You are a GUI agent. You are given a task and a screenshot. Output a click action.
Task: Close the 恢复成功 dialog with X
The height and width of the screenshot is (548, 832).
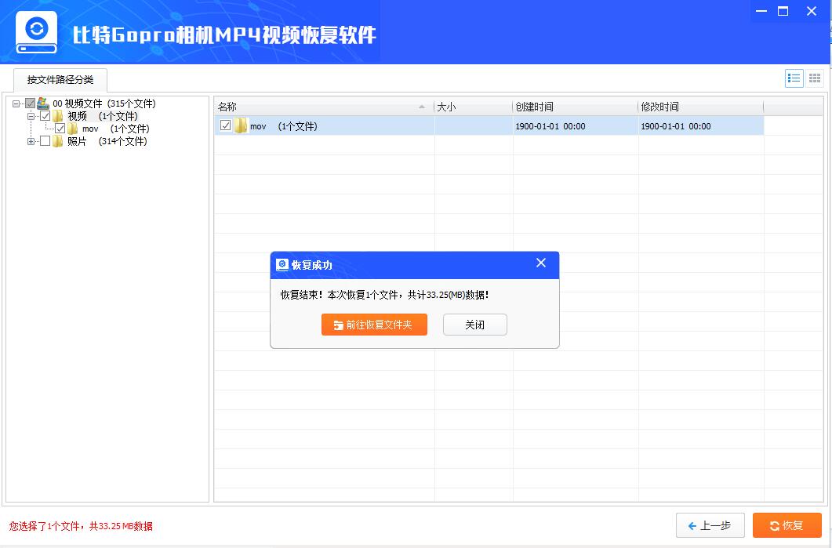541,263
